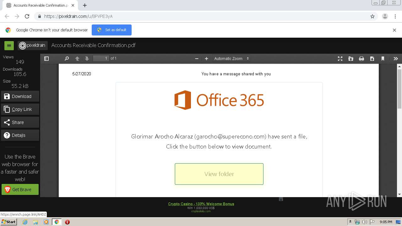
Task: Toggle the PDF viewer sidebar
Action: pos(46,59)
